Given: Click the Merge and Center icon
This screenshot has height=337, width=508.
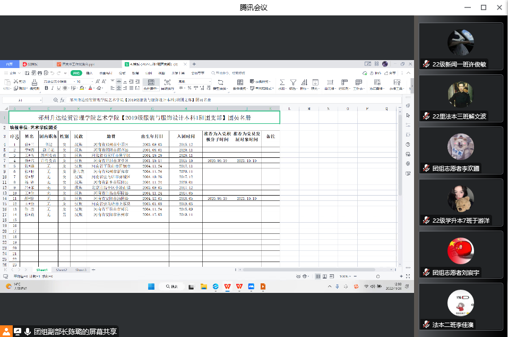Looking at the screenshot, I should (151, 83).
